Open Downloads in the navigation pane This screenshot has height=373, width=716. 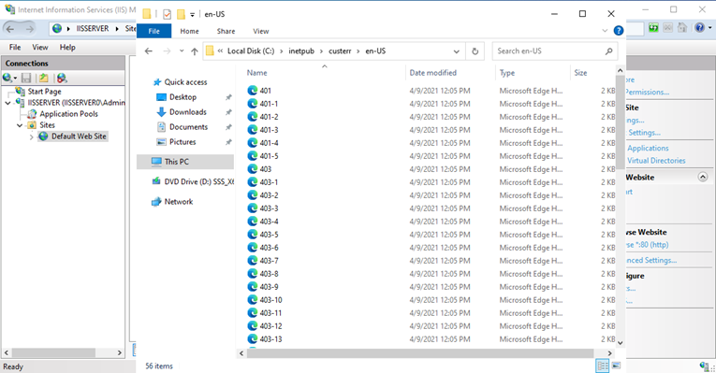click(x=188, y=112)
